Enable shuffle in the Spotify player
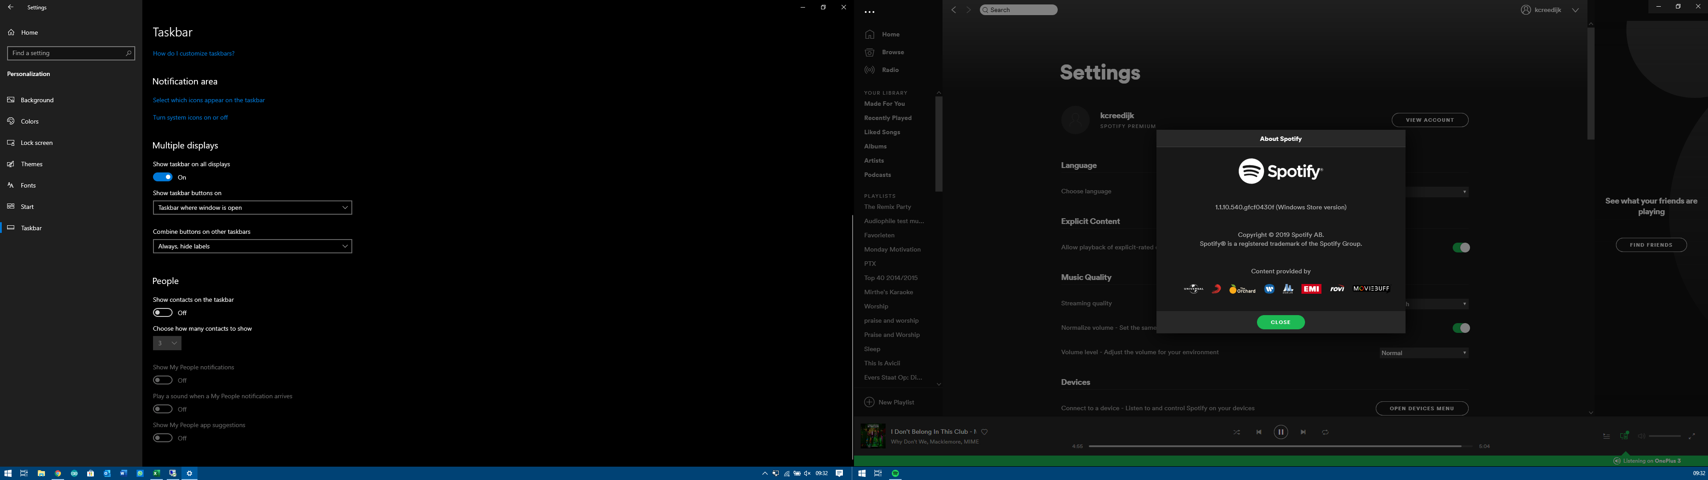 coord(1237,432)
